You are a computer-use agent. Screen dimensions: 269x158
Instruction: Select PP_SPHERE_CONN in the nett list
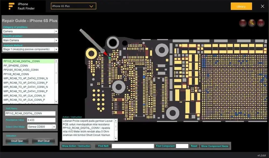pos(29,66)
